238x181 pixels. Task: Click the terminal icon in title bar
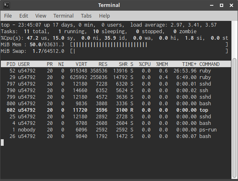(7, 5)
